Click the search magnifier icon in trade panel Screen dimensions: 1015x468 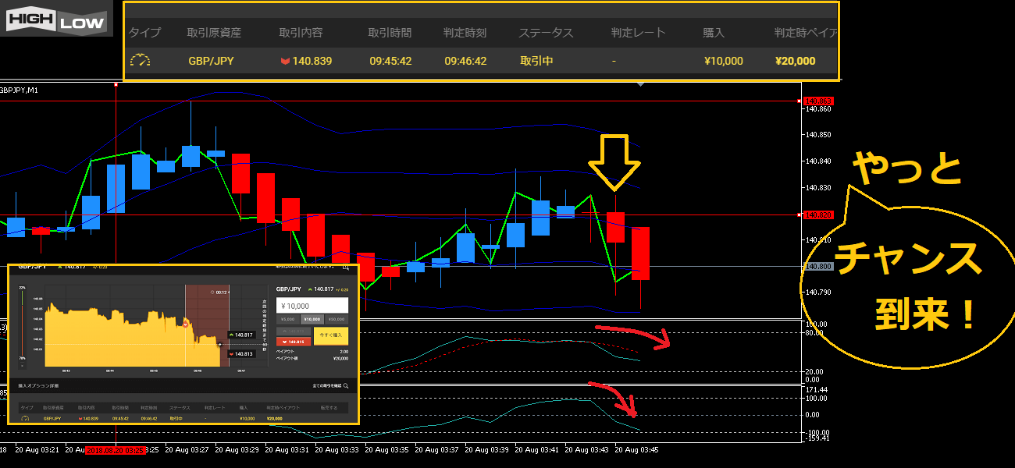pyautogui.click(x=346, y=385)
